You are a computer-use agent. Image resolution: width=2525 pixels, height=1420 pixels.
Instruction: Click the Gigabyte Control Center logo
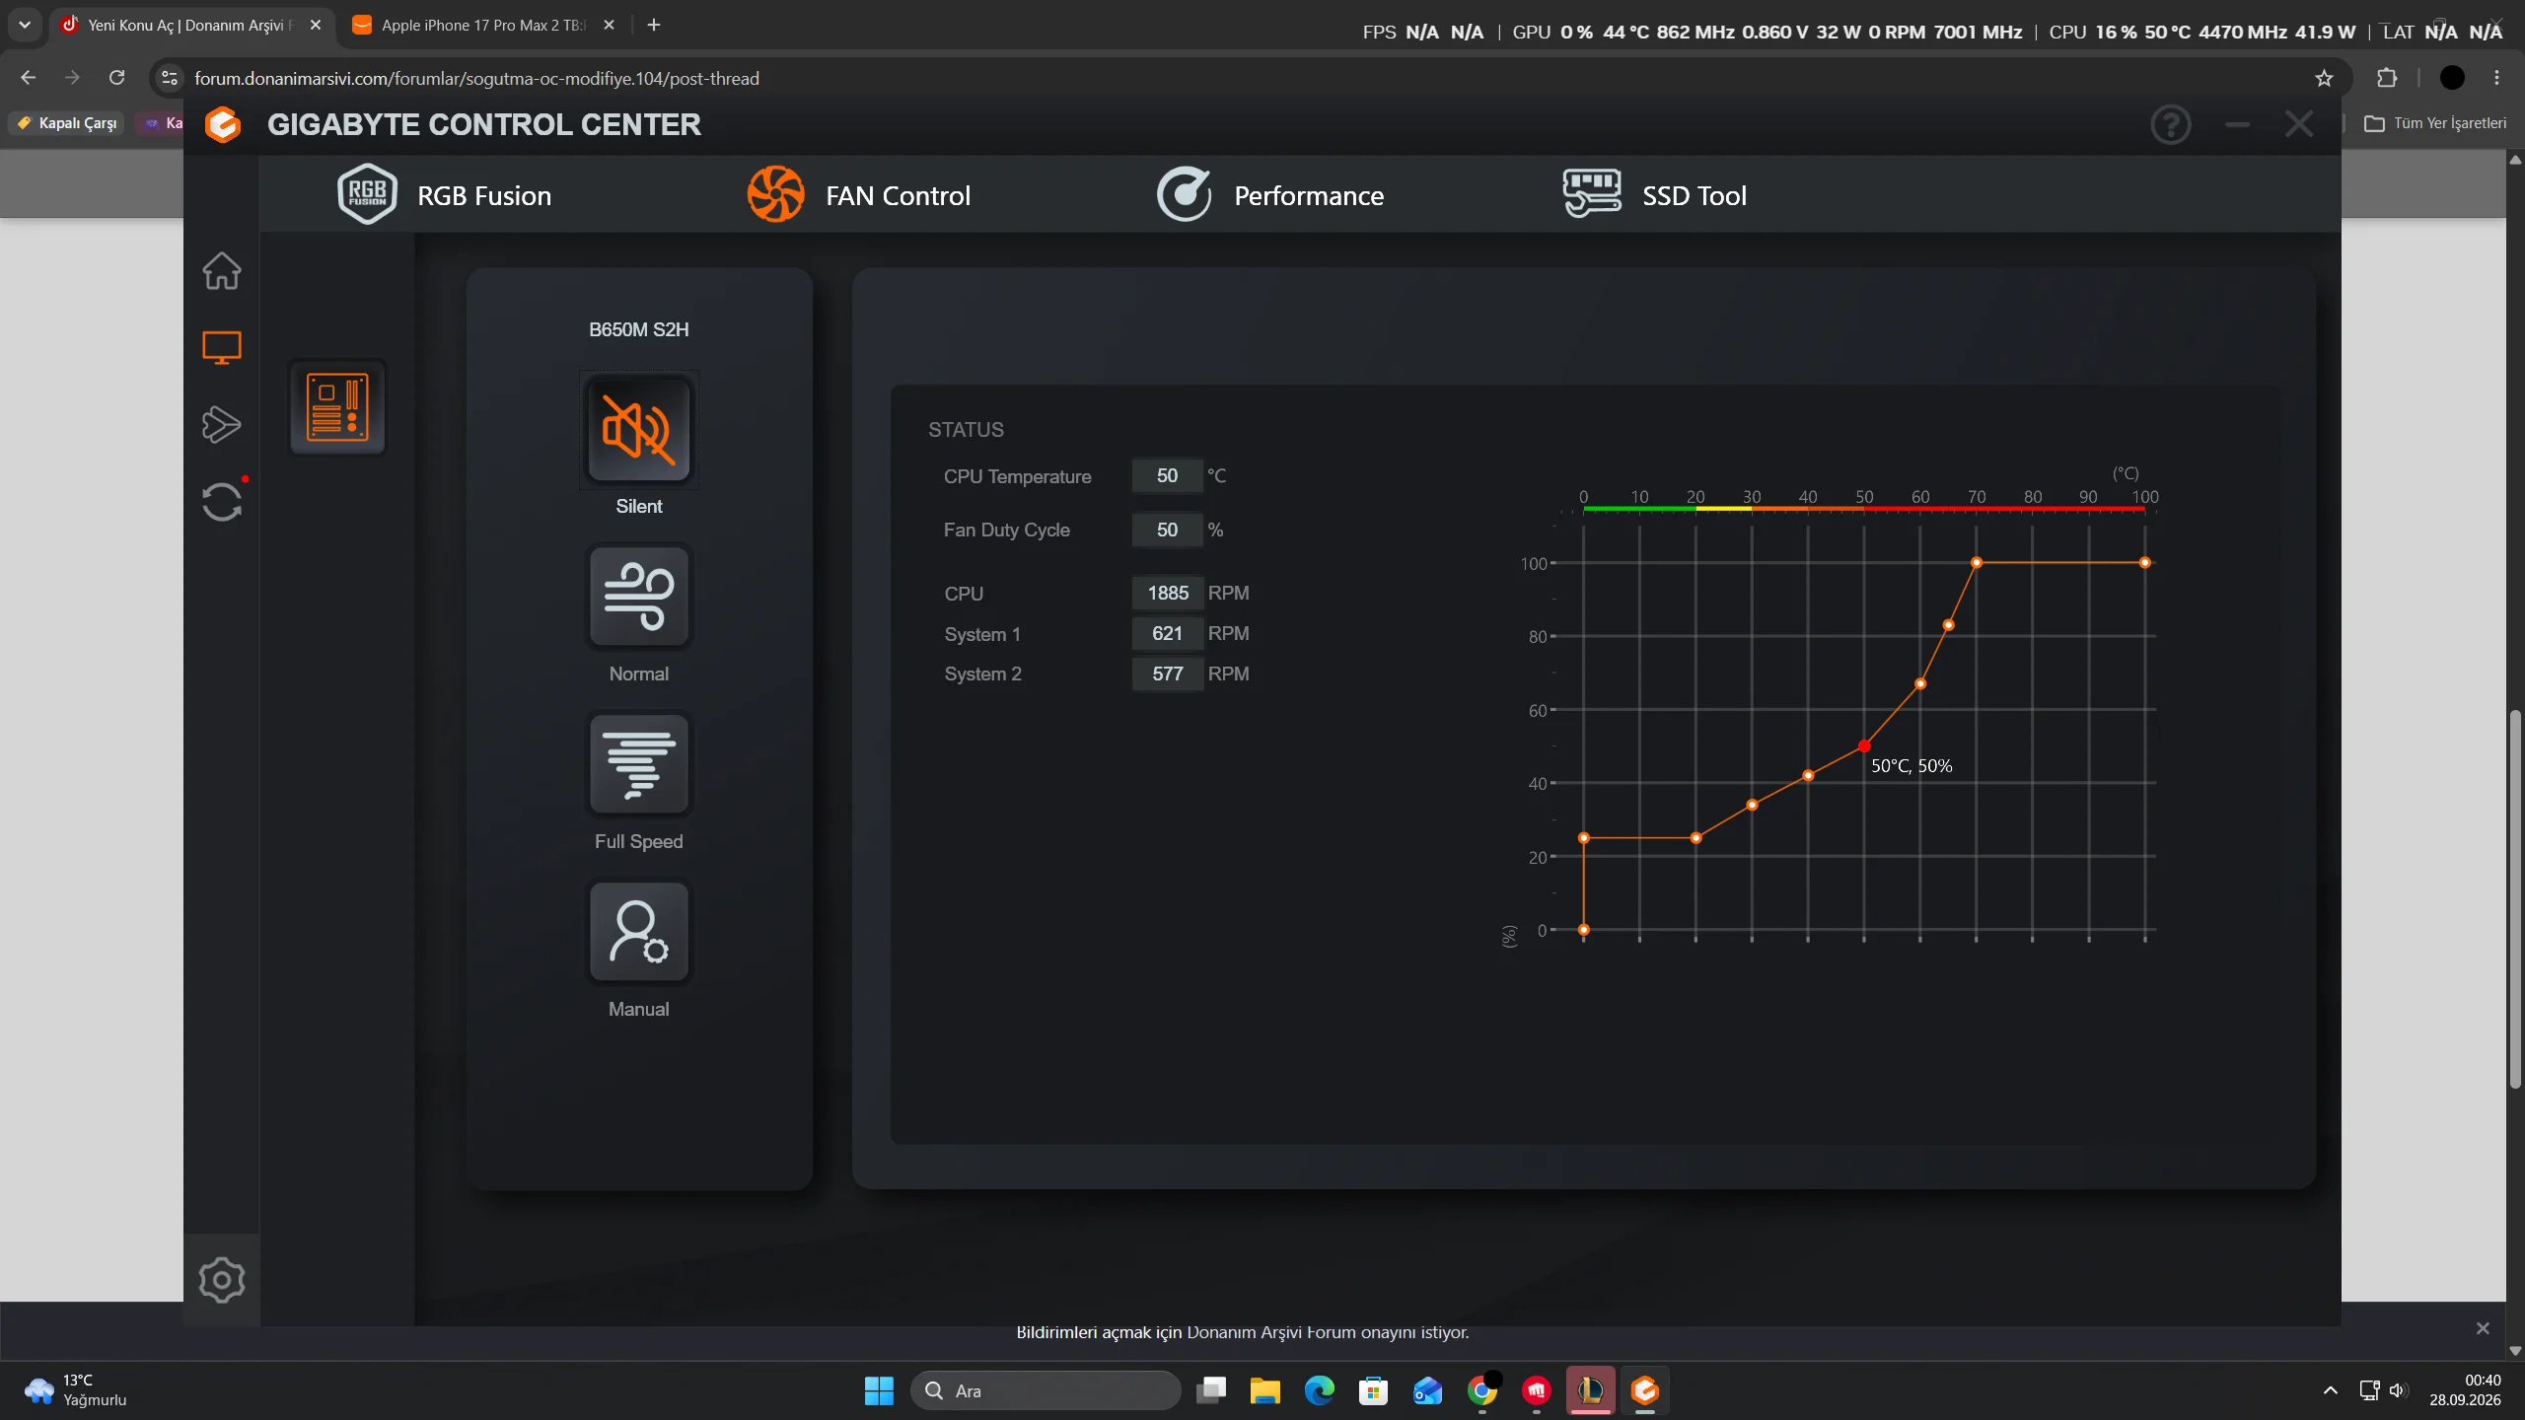[223, 125]
